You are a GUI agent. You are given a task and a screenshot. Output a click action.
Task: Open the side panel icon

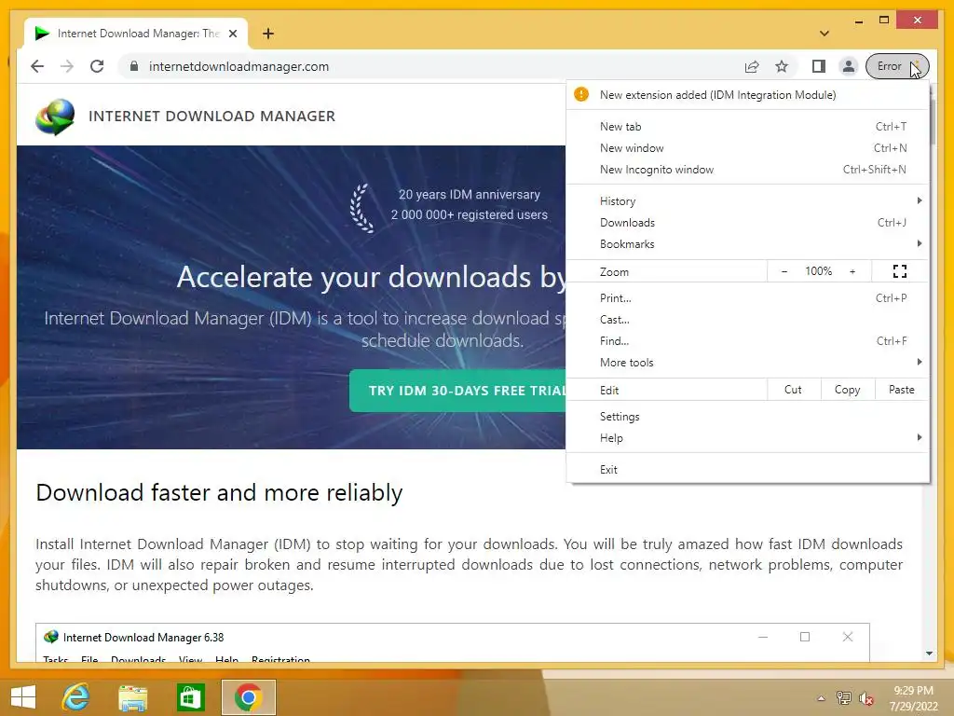(x=819, y=66)
